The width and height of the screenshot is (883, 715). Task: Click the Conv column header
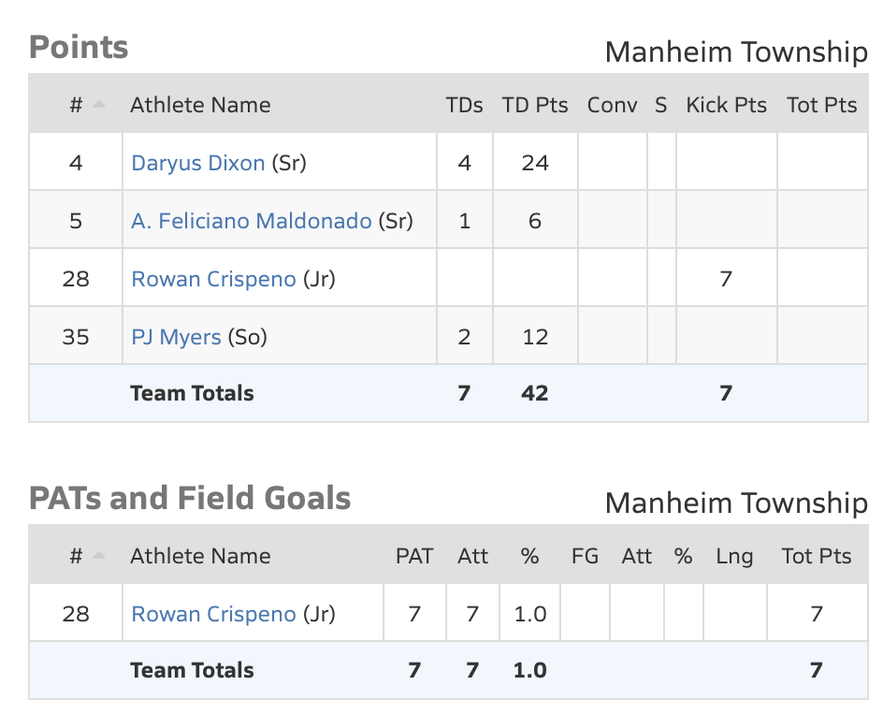[612, 105]
